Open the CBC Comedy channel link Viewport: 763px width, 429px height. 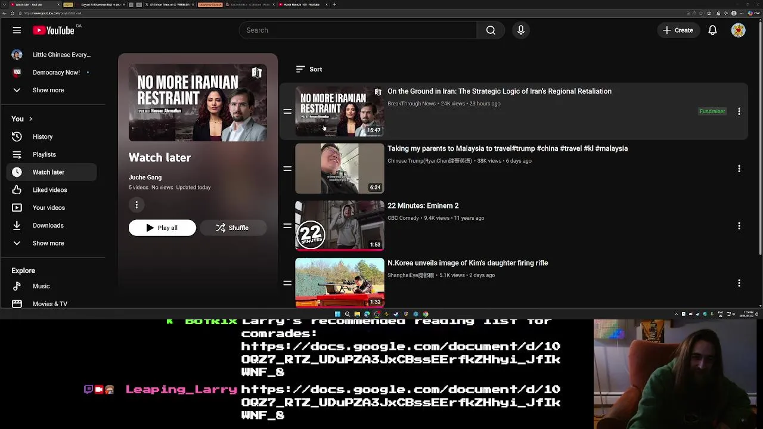[x=403, y=218]
